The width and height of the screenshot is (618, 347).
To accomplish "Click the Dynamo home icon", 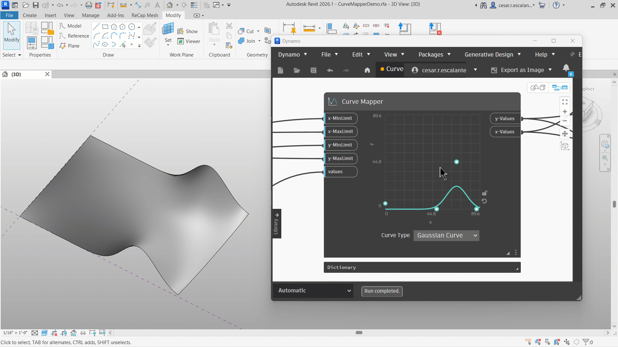I will [367, 70].
